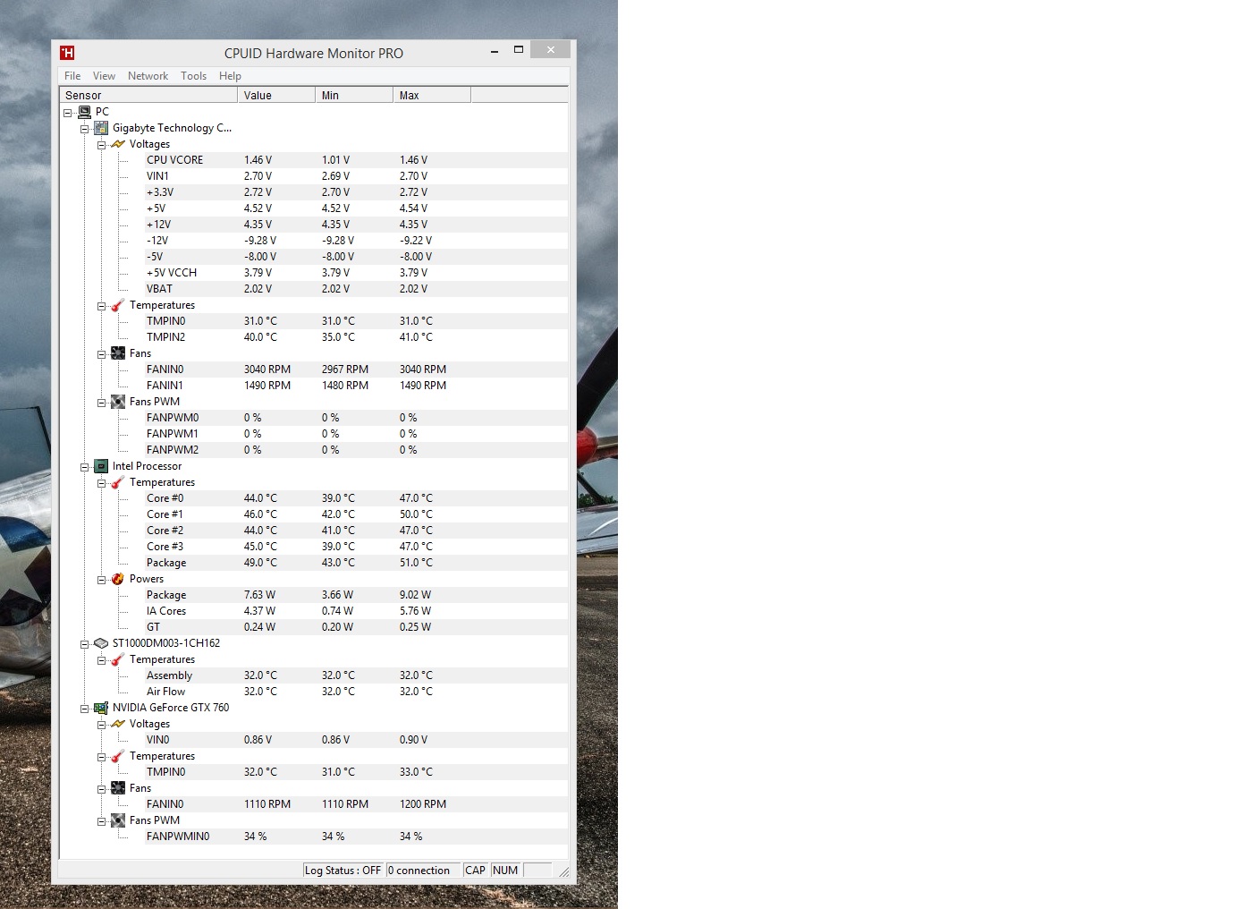Image resolution: width=1252 pixels, height=909 pixels.
Task: Open the Help menu
Action: click(230, 76)
